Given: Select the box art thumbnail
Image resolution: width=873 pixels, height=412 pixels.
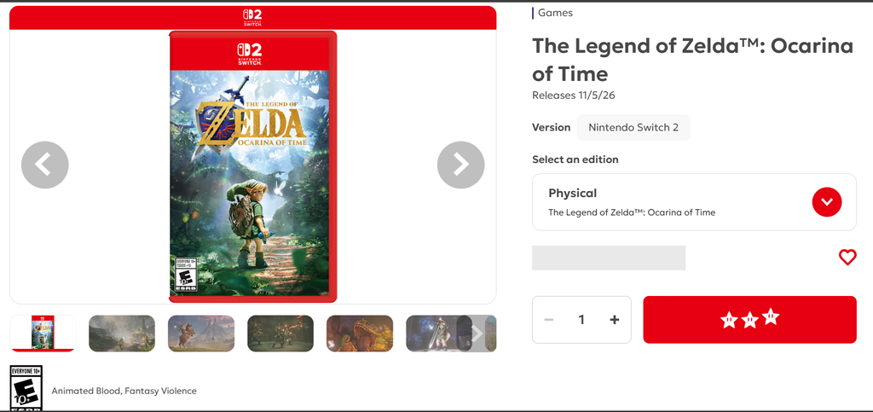Looking at the screenshot, I should tap(43, 333).
